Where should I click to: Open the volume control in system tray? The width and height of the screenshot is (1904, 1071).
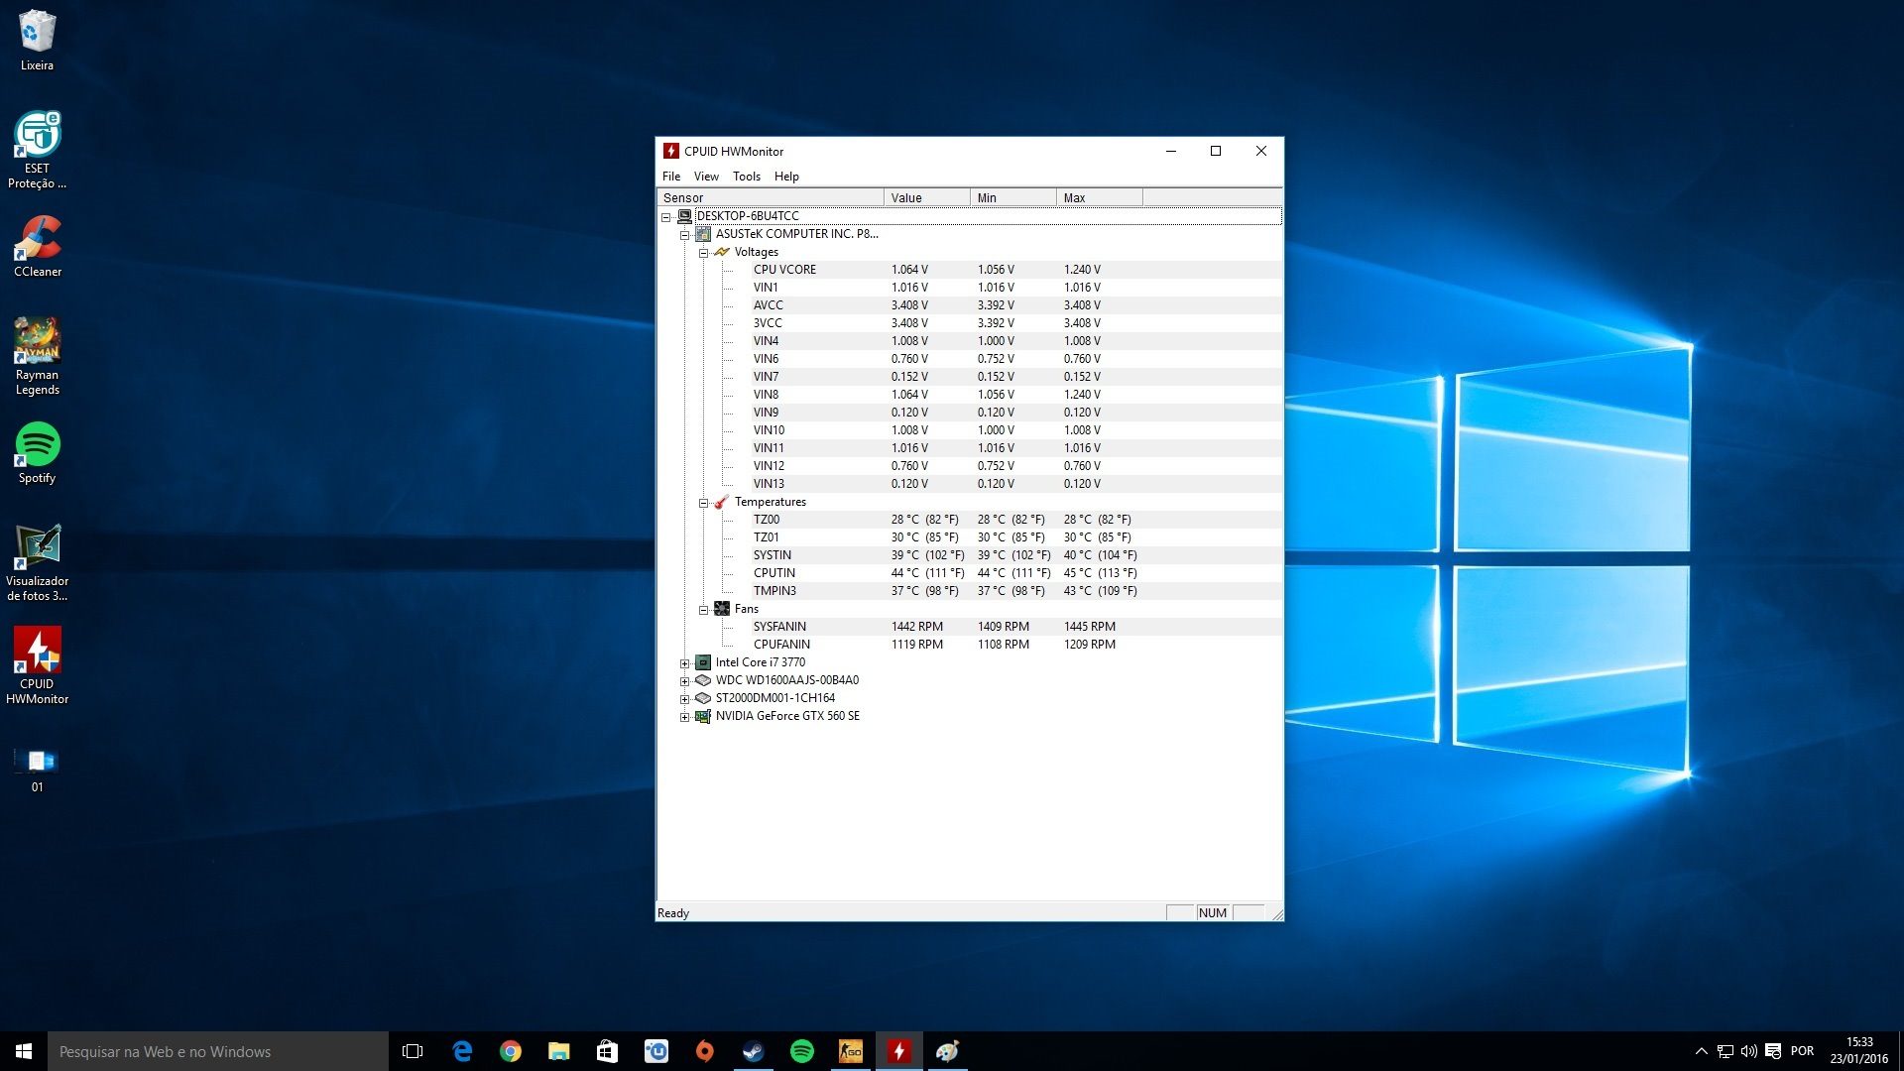(1749, 1051)
